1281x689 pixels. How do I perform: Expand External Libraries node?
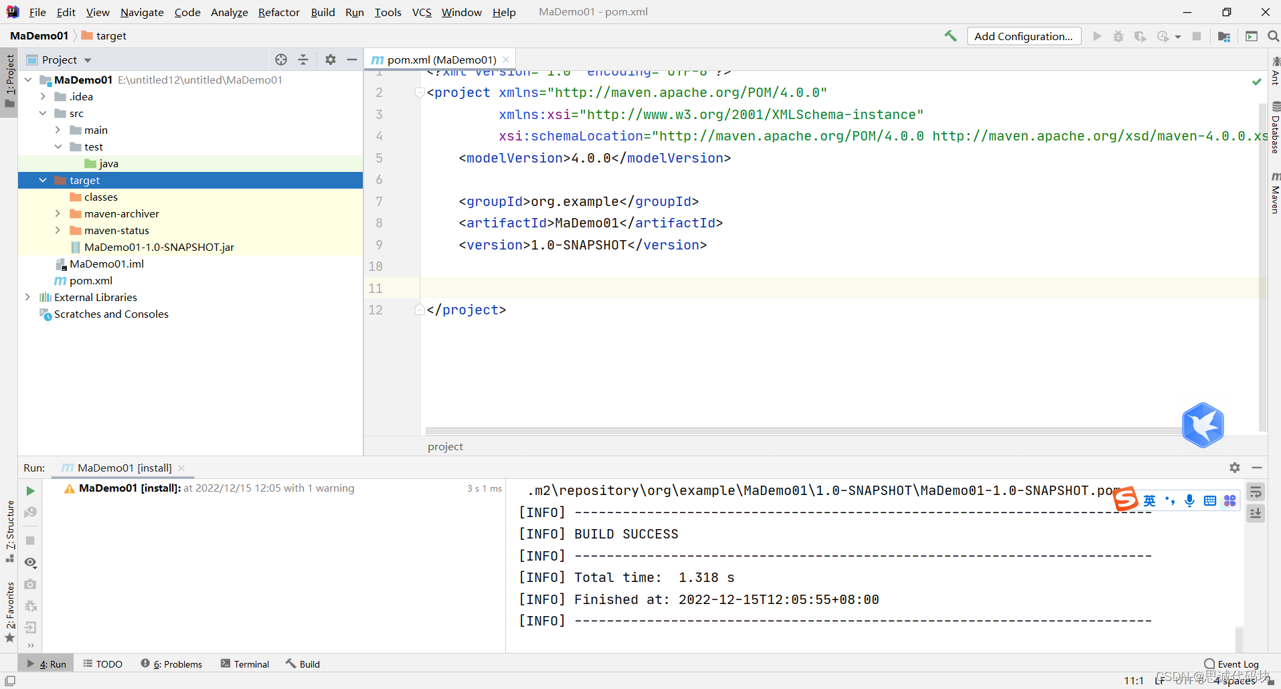[27, 297]
